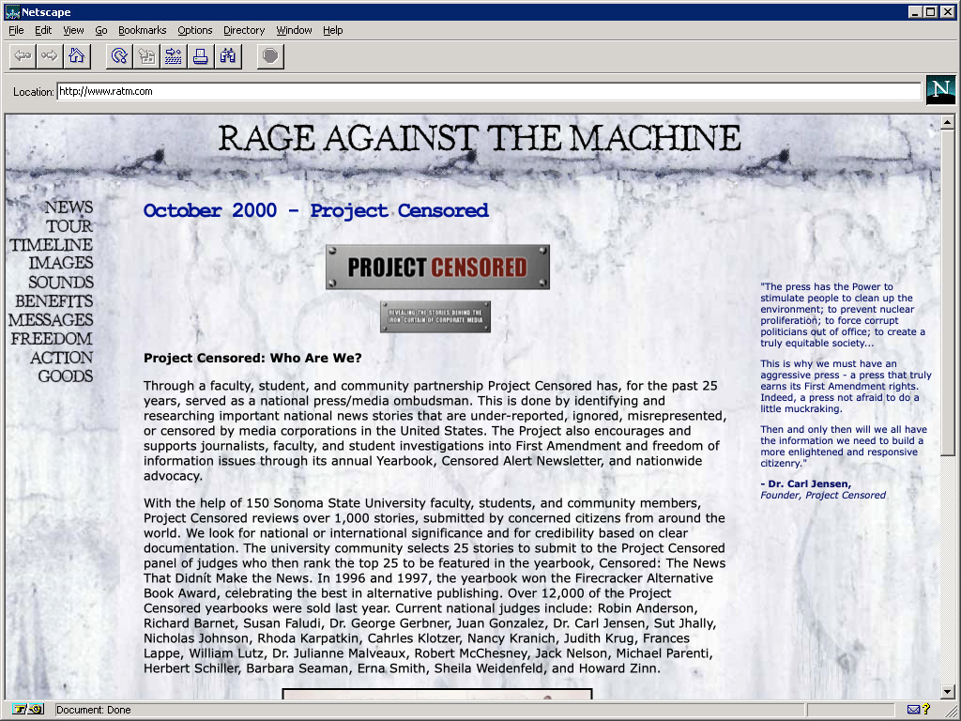Click the Forward arrow toolbar button
Image resolution: width=961 pixels, height=721 pixels.
(50, 56)
